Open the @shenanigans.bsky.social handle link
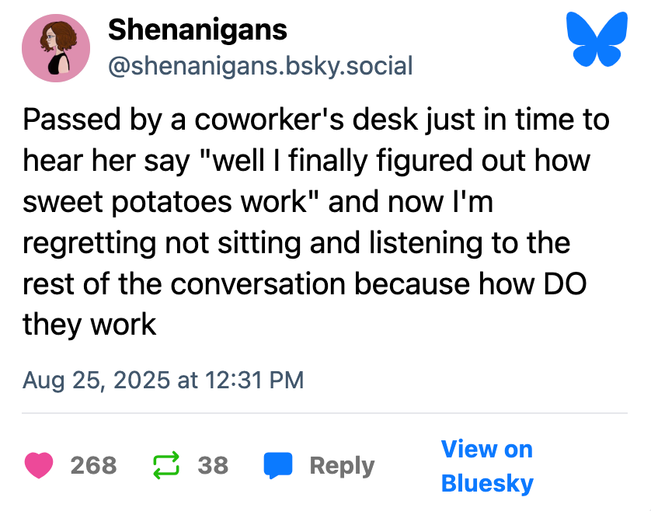 pyautogui.click(x=259, y=66)
